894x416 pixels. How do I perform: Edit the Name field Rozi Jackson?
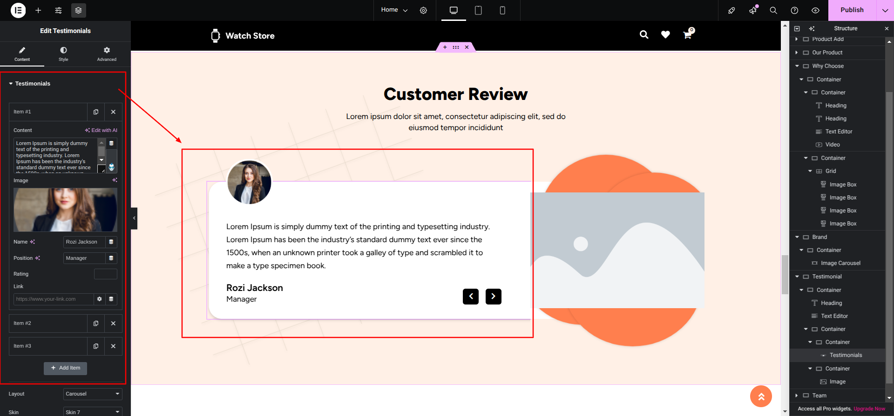tap(84, 242)
